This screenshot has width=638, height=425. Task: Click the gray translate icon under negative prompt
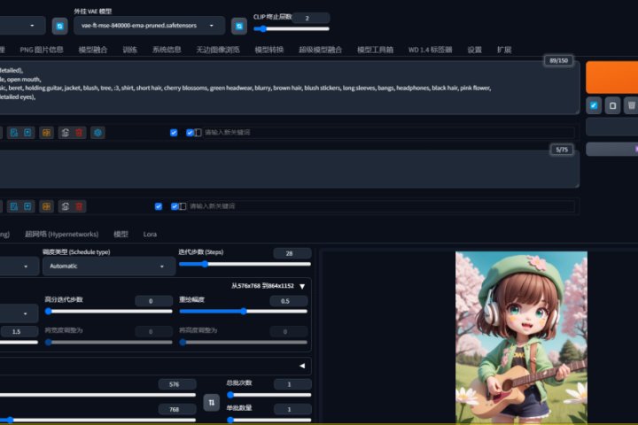coord(65,206)
